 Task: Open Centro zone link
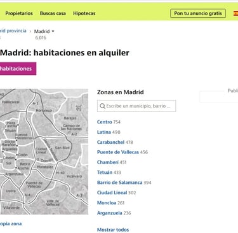coord(105,122)
